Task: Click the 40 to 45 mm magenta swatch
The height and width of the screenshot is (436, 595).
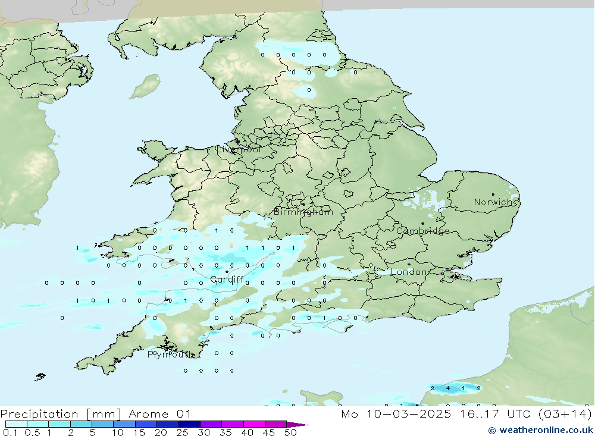Action: 254,424
